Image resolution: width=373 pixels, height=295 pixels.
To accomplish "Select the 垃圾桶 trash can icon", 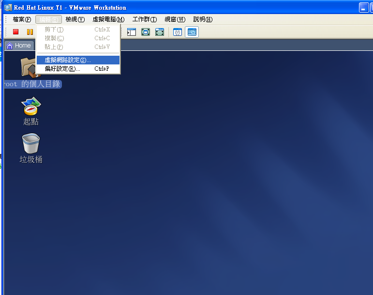I will (31, 143).
